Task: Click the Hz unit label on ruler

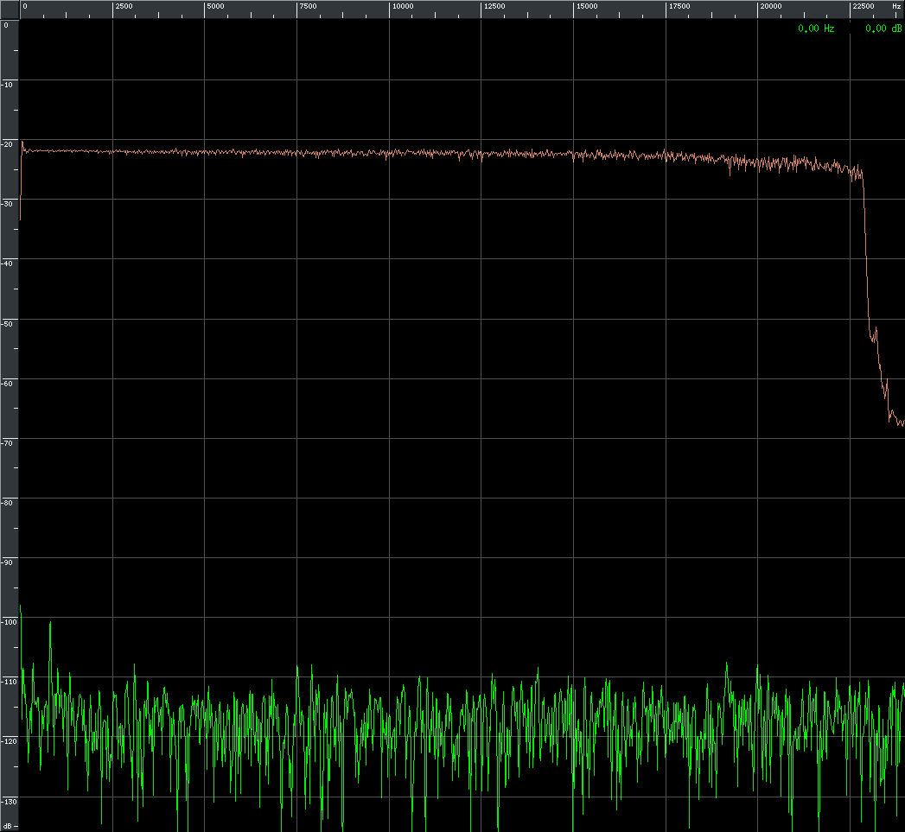Action: pos(896,6)
